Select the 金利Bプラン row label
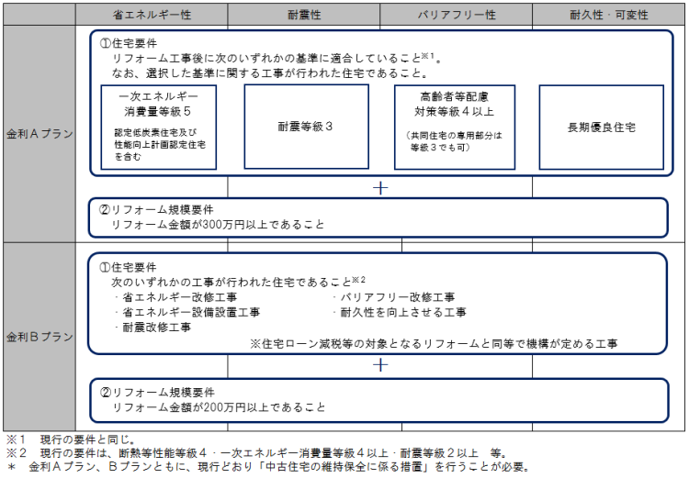This screenshot has height=478, width=689. click(x=40, y=337)
